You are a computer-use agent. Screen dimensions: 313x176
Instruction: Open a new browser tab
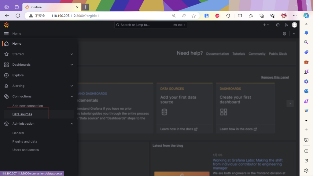(x=86, y=7)
